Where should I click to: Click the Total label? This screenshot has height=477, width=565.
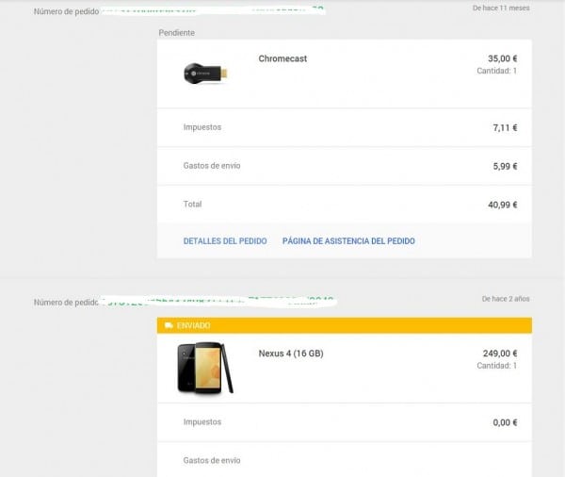(192, 205)
